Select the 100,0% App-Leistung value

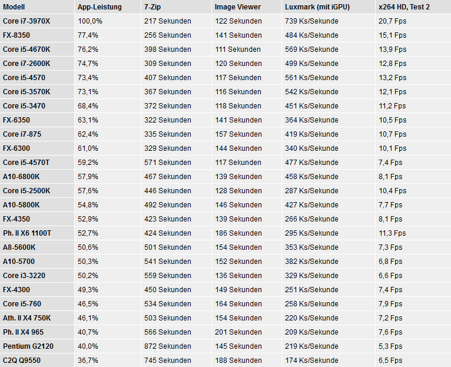coord(89,21)
